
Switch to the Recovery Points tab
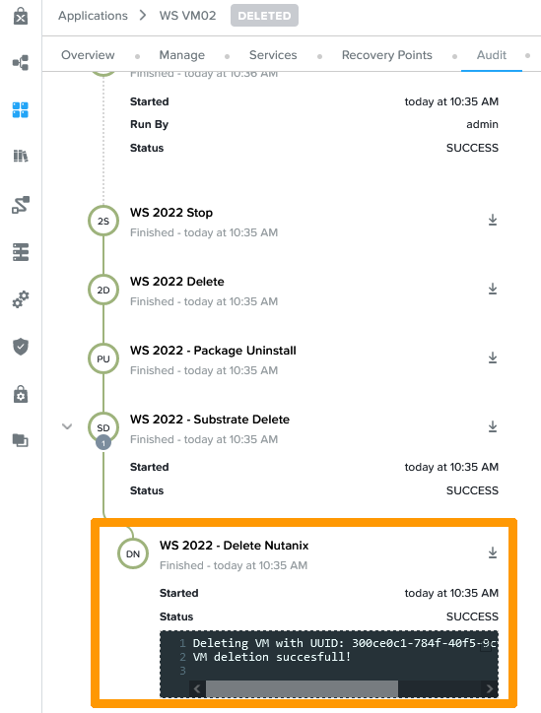pyautogui.click(x=386, y=55)
